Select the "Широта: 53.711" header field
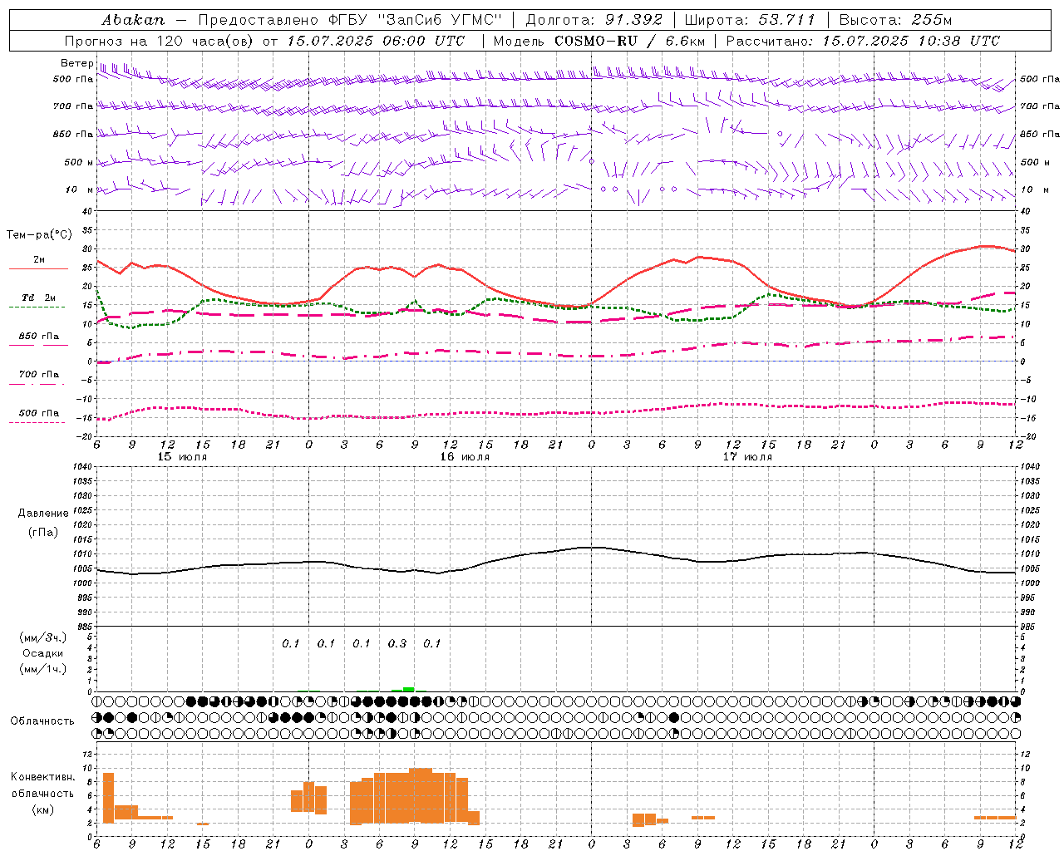This screenshot has height=851, width=1064. click(750, 20)
